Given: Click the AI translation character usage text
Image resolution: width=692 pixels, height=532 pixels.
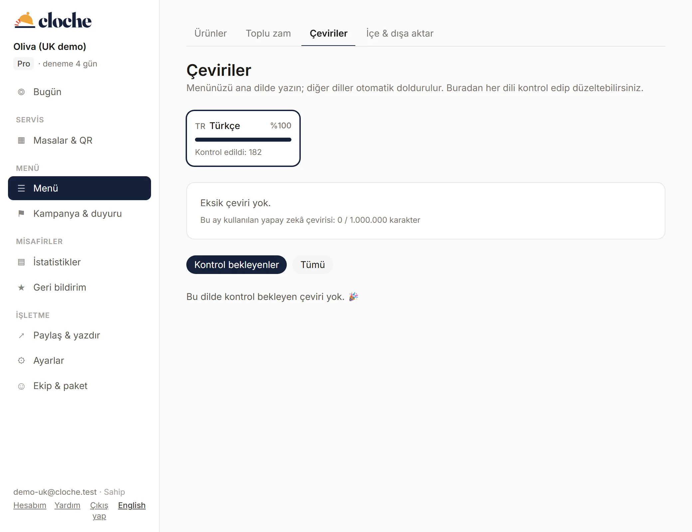Looking at the screenshot, I should [x=310, y=220].
